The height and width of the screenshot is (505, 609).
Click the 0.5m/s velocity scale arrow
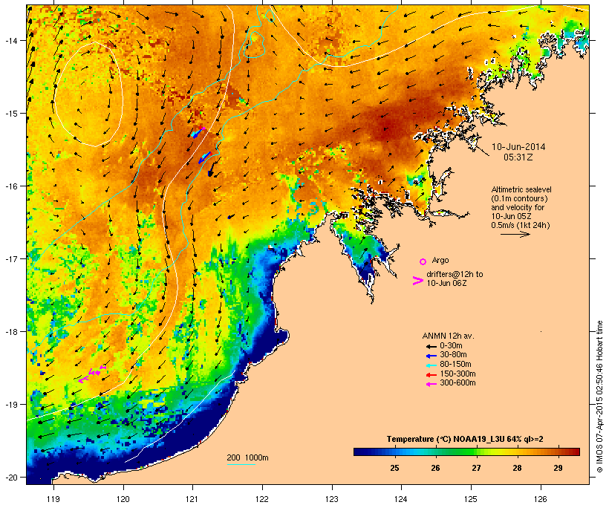point(515,234)
